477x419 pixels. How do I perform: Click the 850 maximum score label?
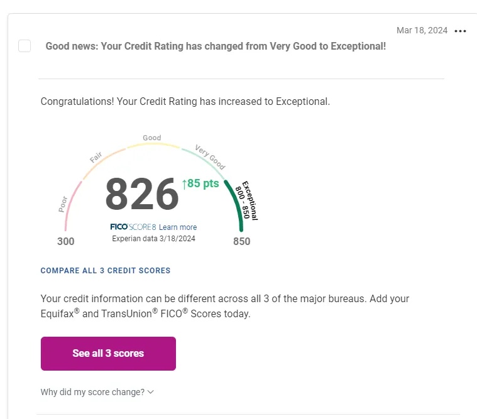click(x=242, y=241)
